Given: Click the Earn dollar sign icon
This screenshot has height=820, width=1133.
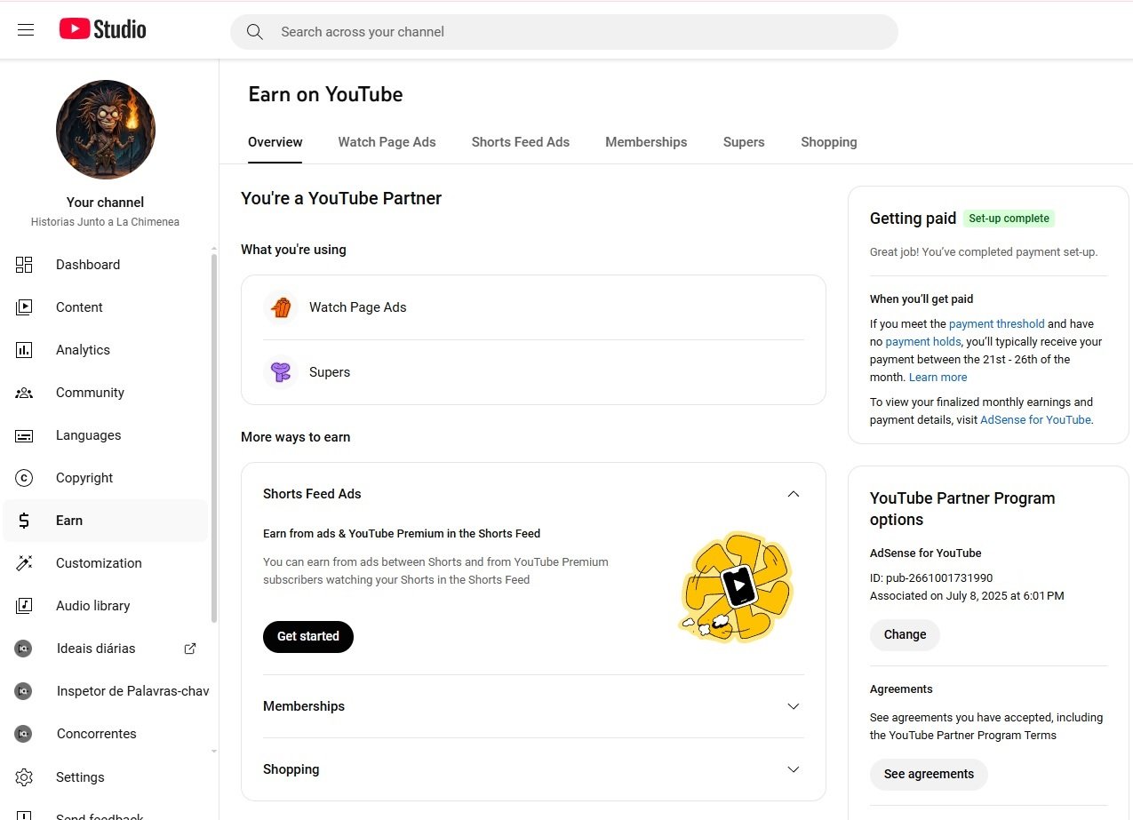Looking at the screenshot, I should tap(24, 521).
